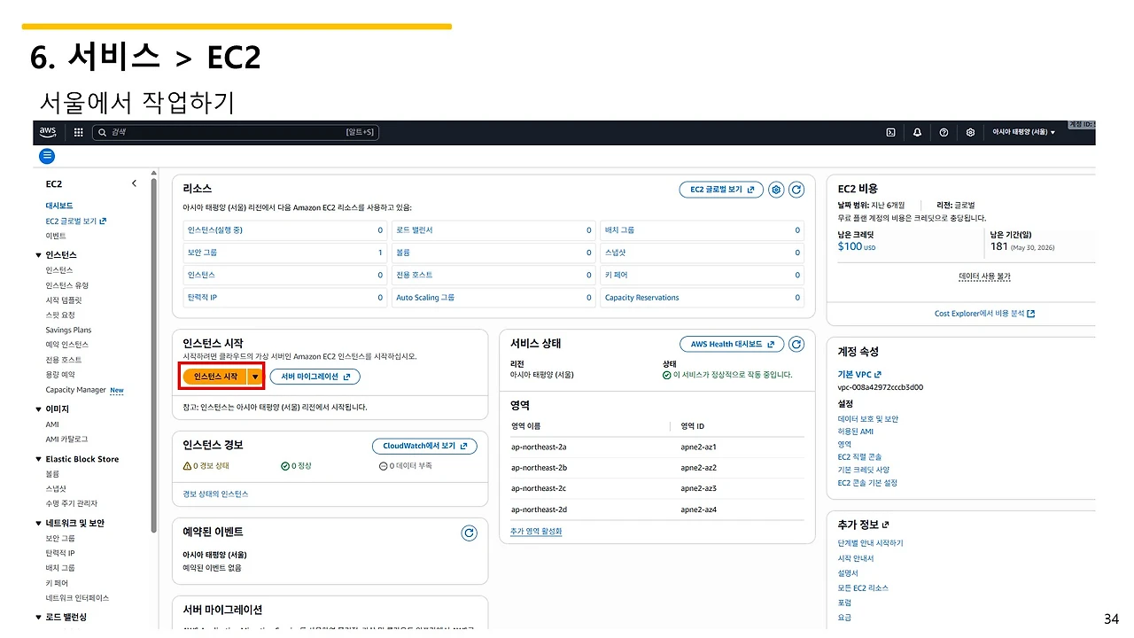Open the 기본 VPC link
Image resolution: width=1134 pixels, height=638 pixels.
(859, 375)
